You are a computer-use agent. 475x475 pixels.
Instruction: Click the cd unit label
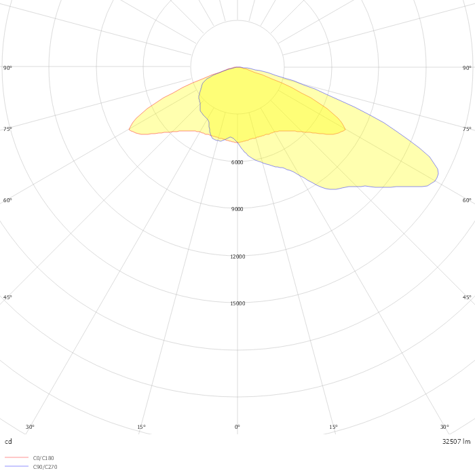[8, 441]
